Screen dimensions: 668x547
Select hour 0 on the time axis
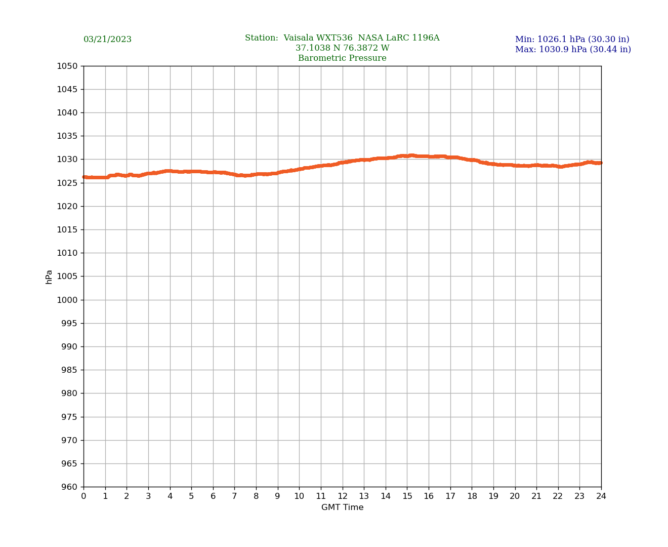(x=83, y=496)
